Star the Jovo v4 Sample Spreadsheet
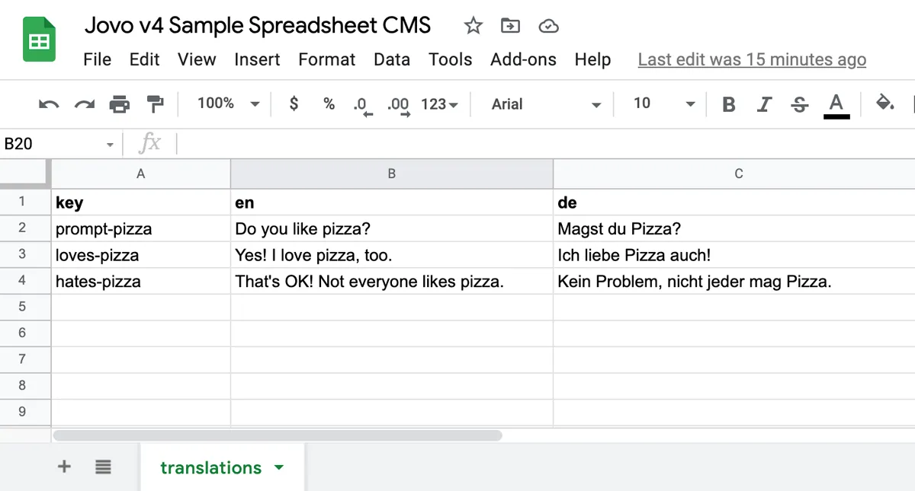Viewport: 915px width, 491px height. pos(473,25)
